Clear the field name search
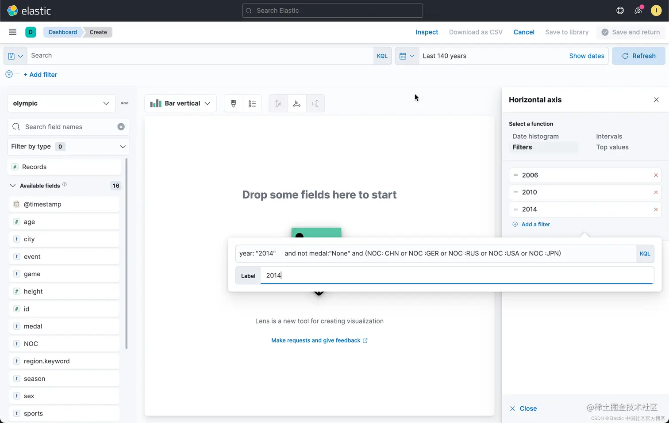This screenshot has height=423, width=669. tap(121, 127)
